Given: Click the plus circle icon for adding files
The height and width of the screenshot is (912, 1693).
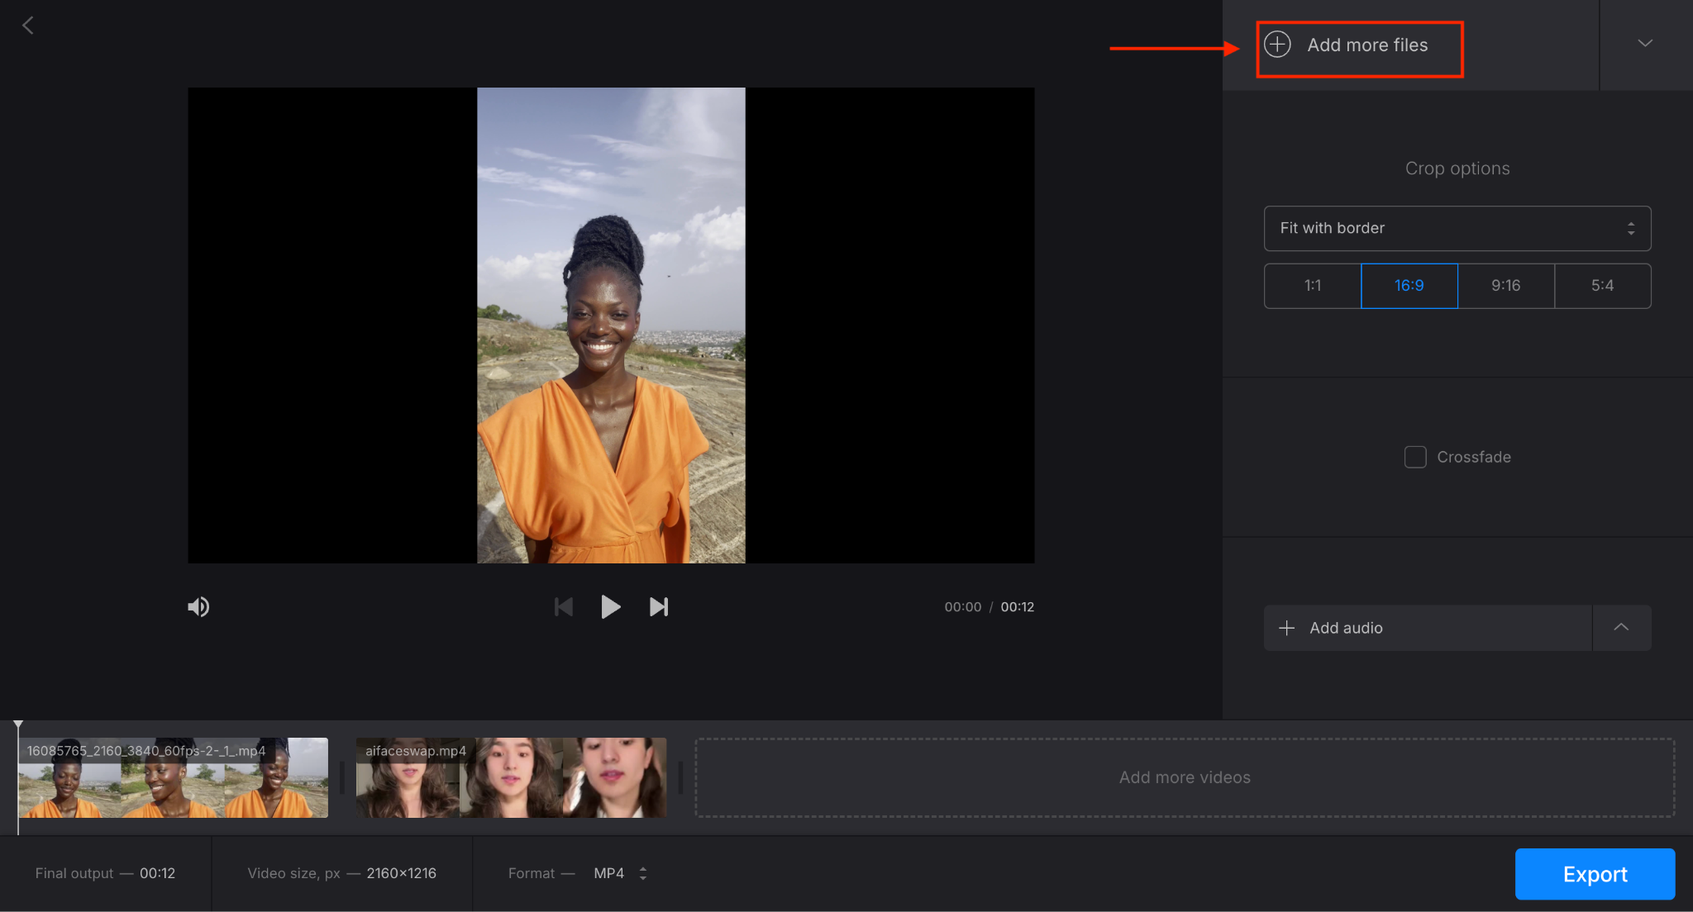Looking at the screenshot, I should click(1277, 45).
